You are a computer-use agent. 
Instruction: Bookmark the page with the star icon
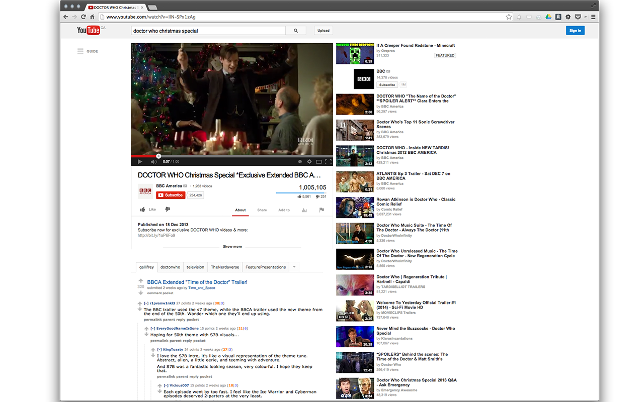(x=509, y=17)
